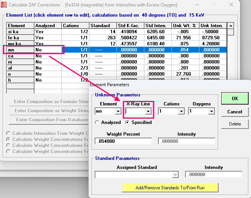Open the X-Ray Line dropdown
The height and width of the screenshot is (198, 251).
click(x=148, y=111)
